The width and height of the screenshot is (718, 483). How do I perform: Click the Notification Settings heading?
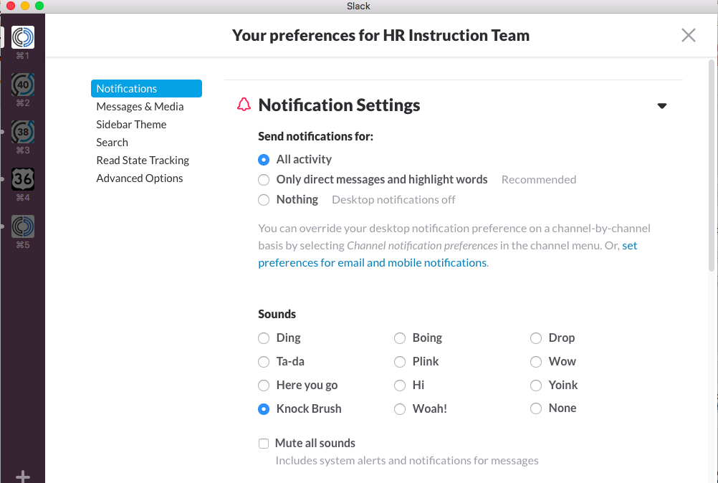[x=340, y=105]
